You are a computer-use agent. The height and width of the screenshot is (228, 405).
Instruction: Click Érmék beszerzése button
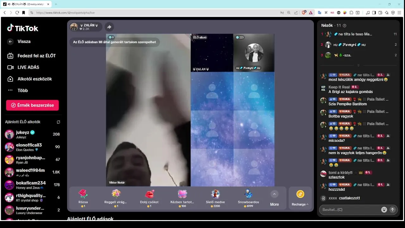pyautogui.click(x=32, y=105)
